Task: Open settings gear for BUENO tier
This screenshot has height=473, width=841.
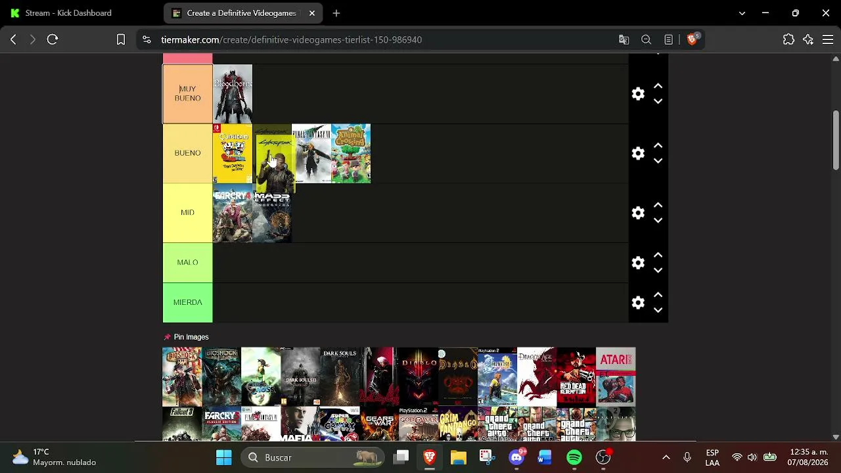Action: [x=638, y=153]
